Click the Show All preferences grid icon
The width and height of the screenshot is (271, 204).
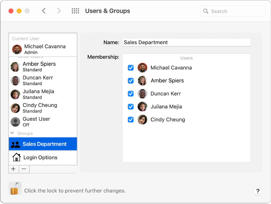(75, 11)
